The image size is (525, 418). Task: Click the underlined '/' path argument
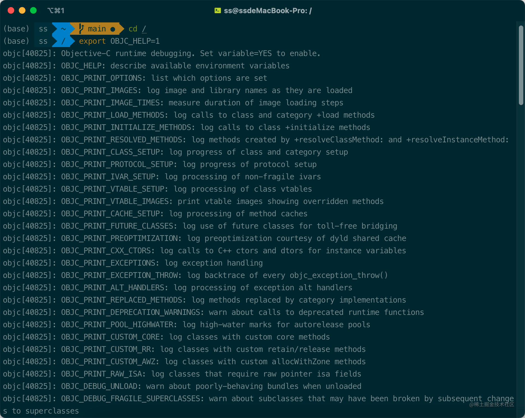point(144,29)
